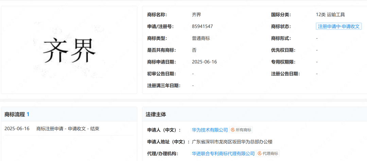This screenshot has width=367, height=161.
Task: Select the 商标流程 section header
Action: click(x=15, y=114)
